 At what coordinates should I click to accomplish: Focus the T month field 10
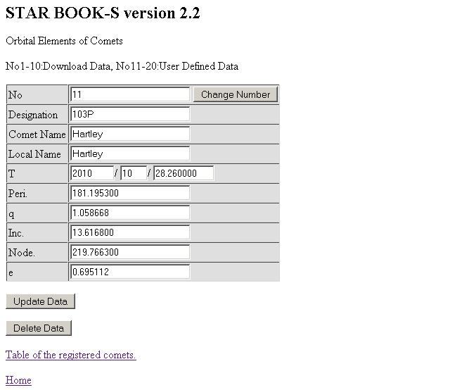(134, 173)
